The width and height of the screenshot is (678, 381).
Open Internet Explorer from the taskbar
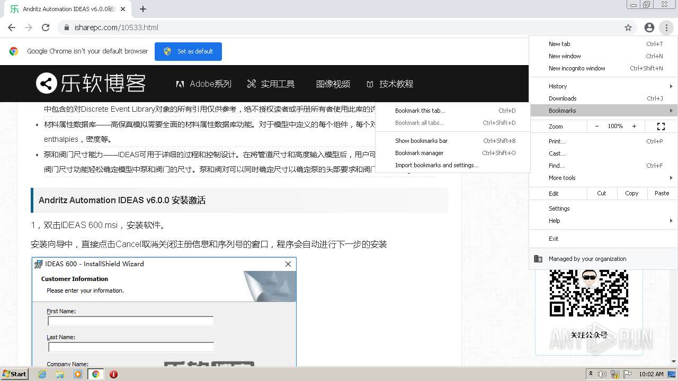pos(42,374)
